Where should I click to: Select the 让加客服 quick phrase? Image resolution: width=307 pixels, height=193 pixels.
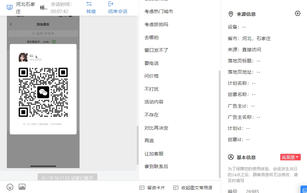tap(154, 154)
